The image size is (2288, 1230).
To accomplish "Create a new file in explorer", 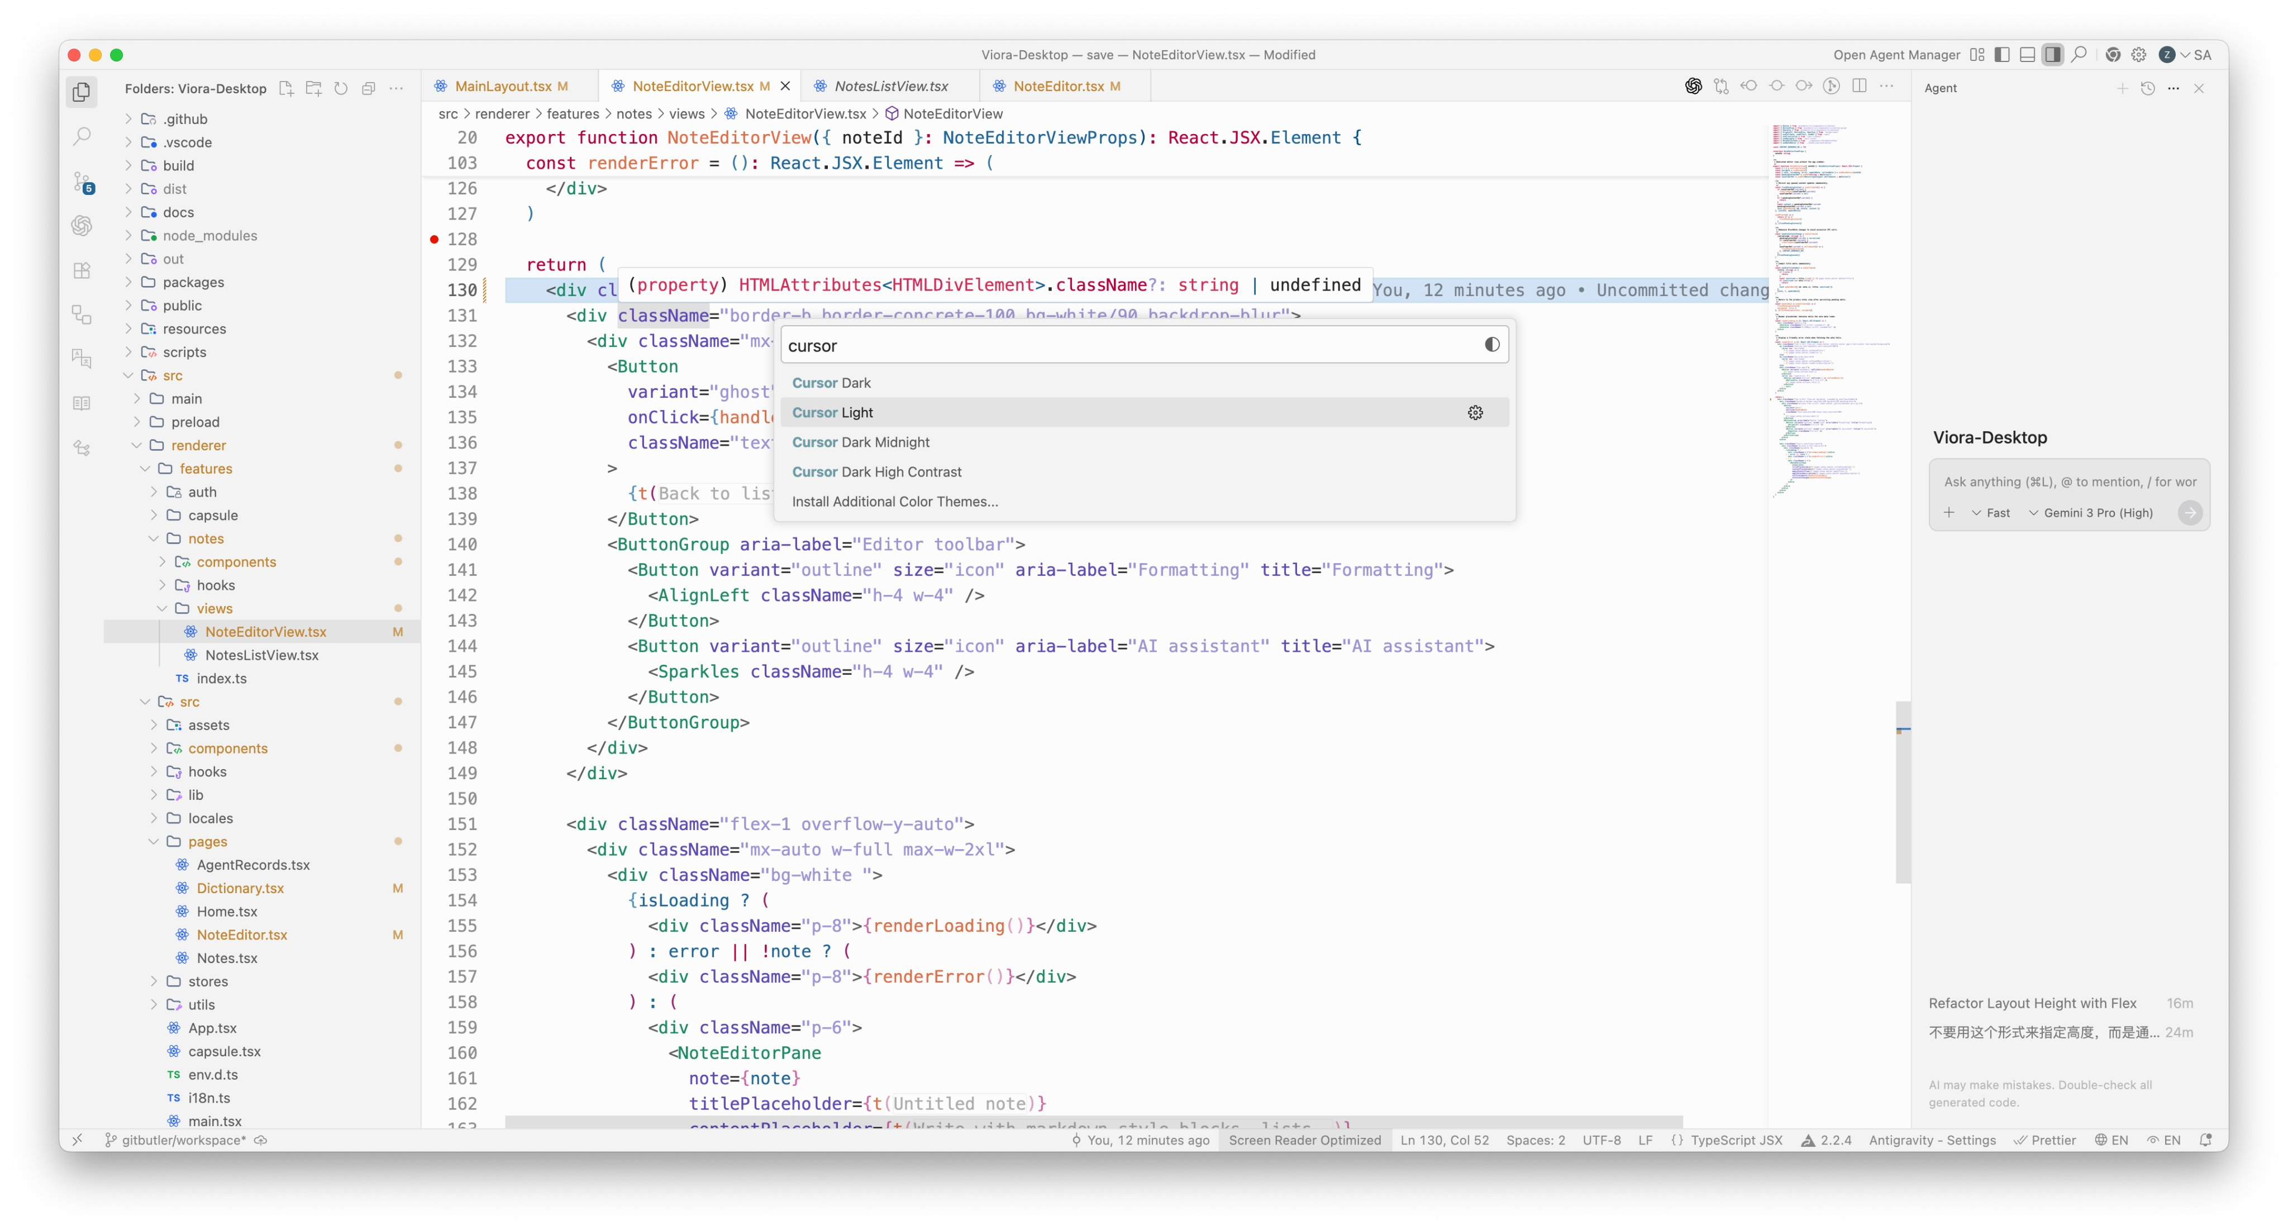I will coord(286,88).
